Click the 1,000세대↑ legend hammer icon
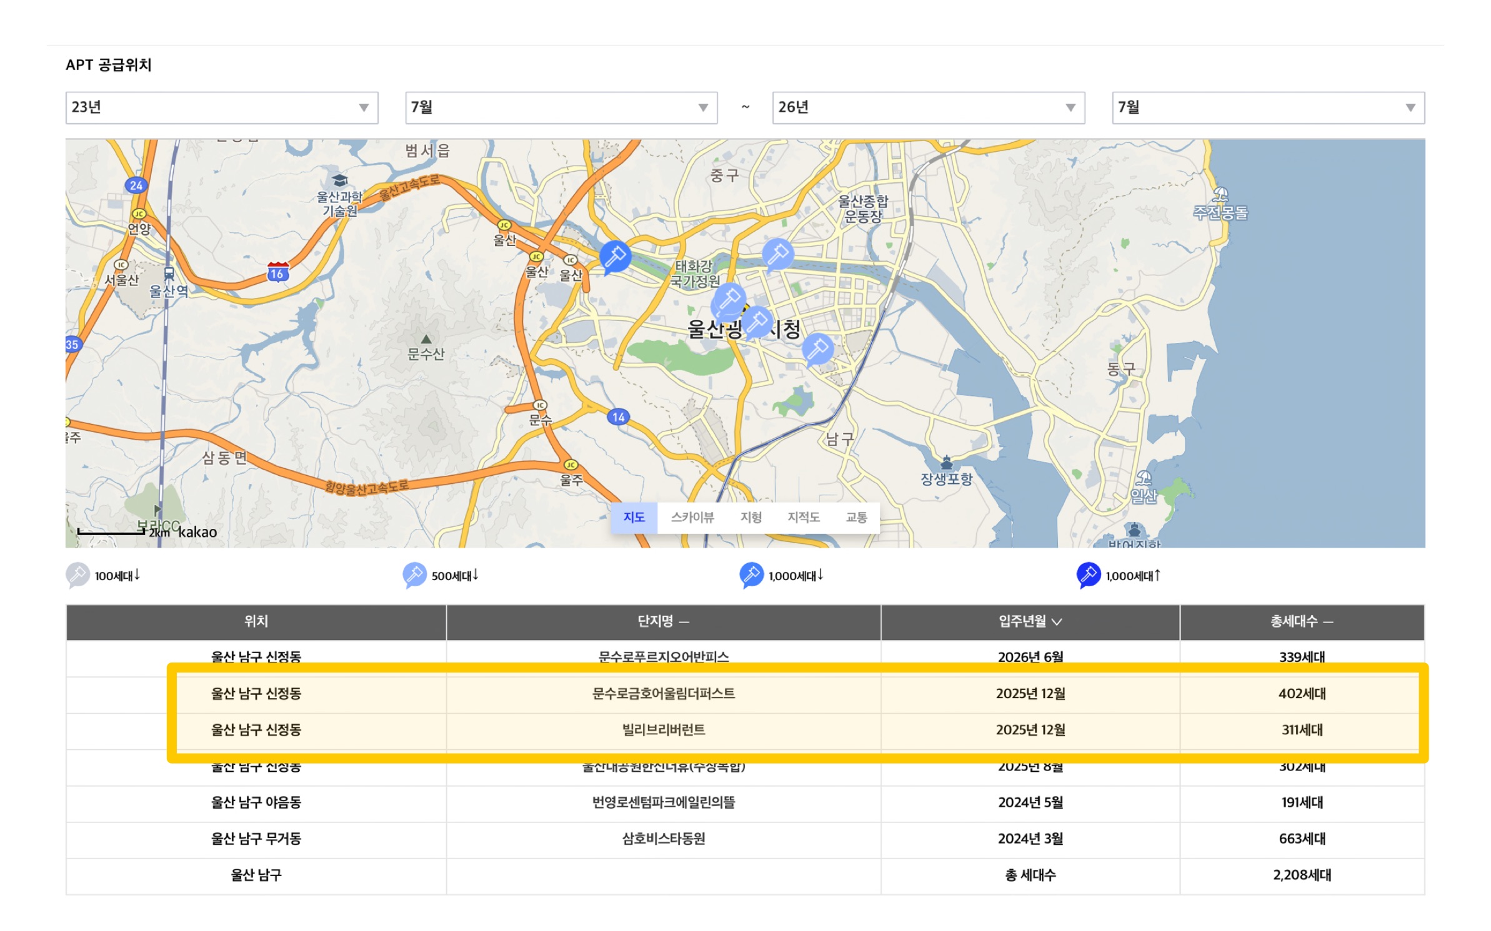 [x=1088, y=574]
